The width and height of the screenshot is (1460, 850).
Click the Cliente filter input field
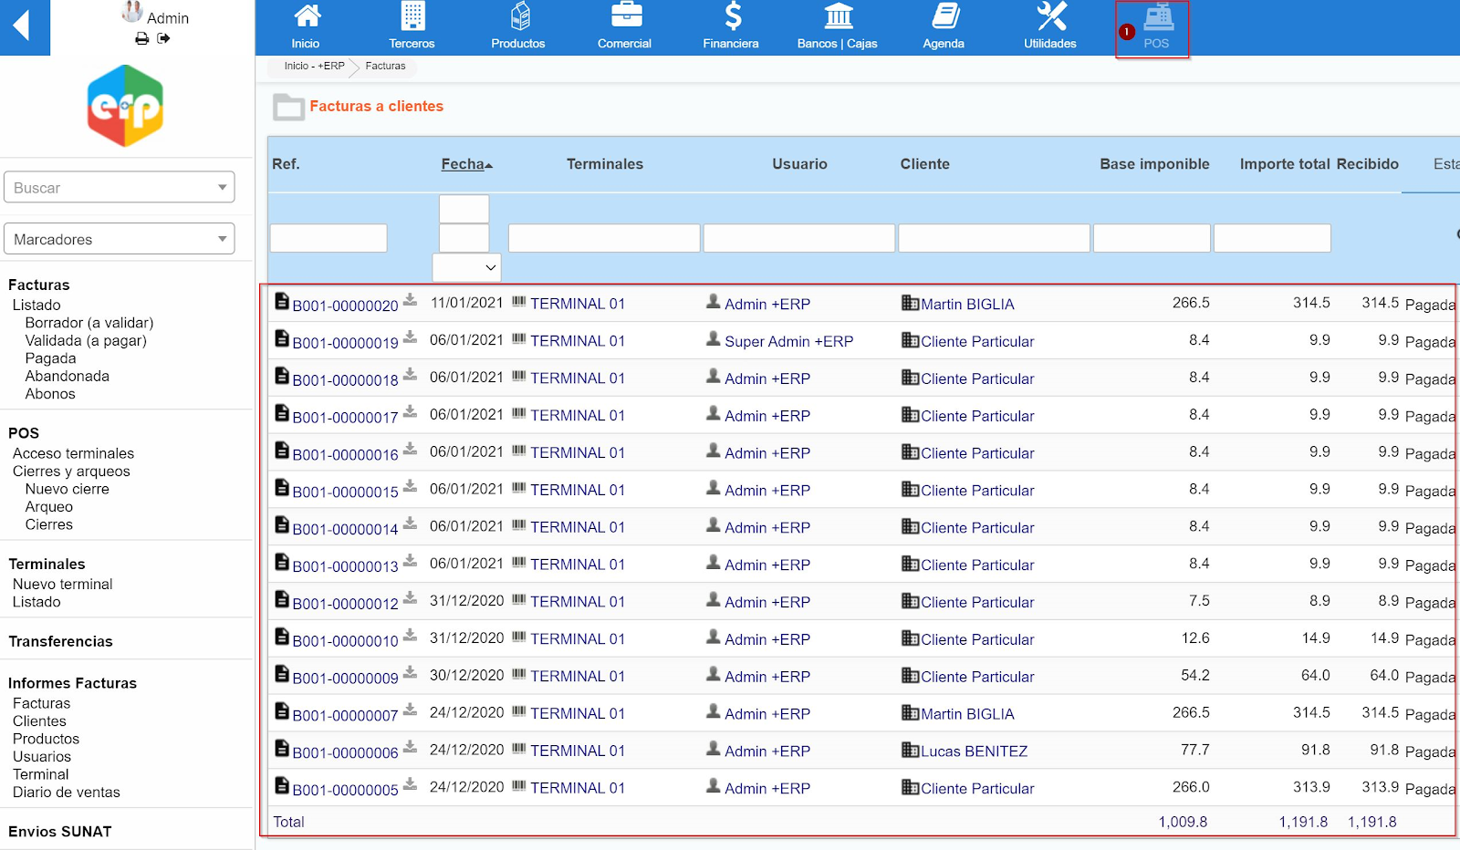click(x=994, y=238)
